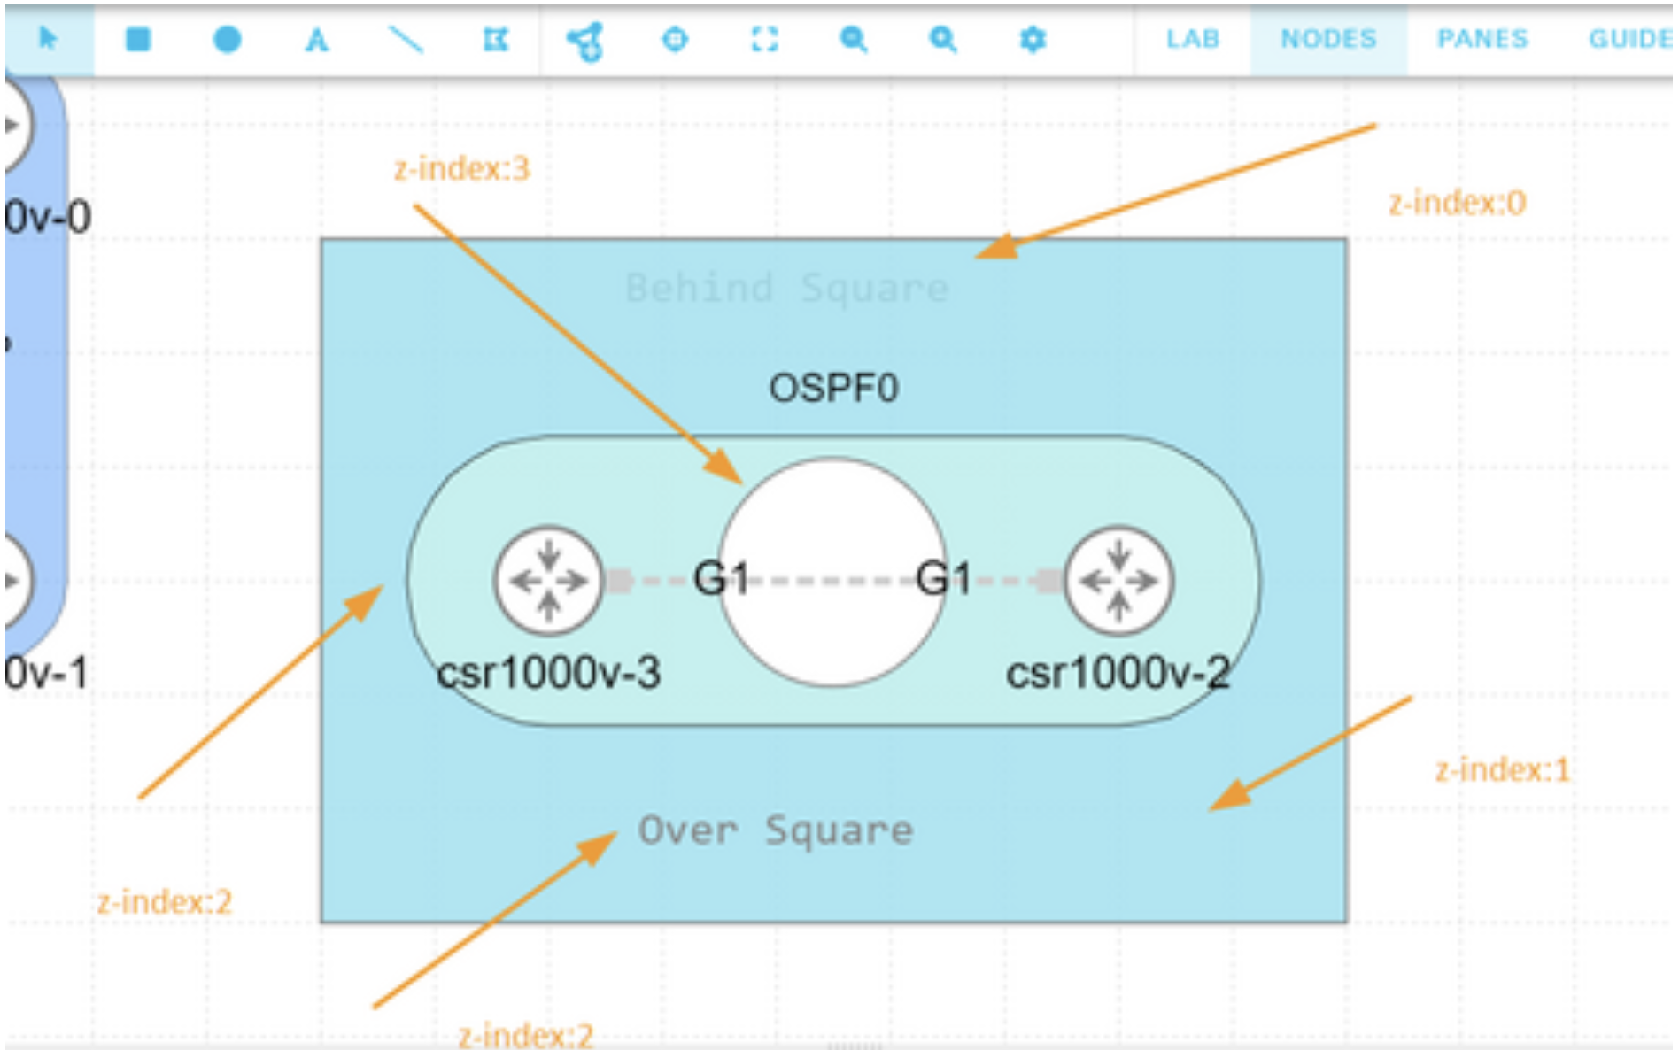Toggle the crosshair centering control
Image resolution: width=1679 pixels, height=1050 pixels.
point(677,40)
